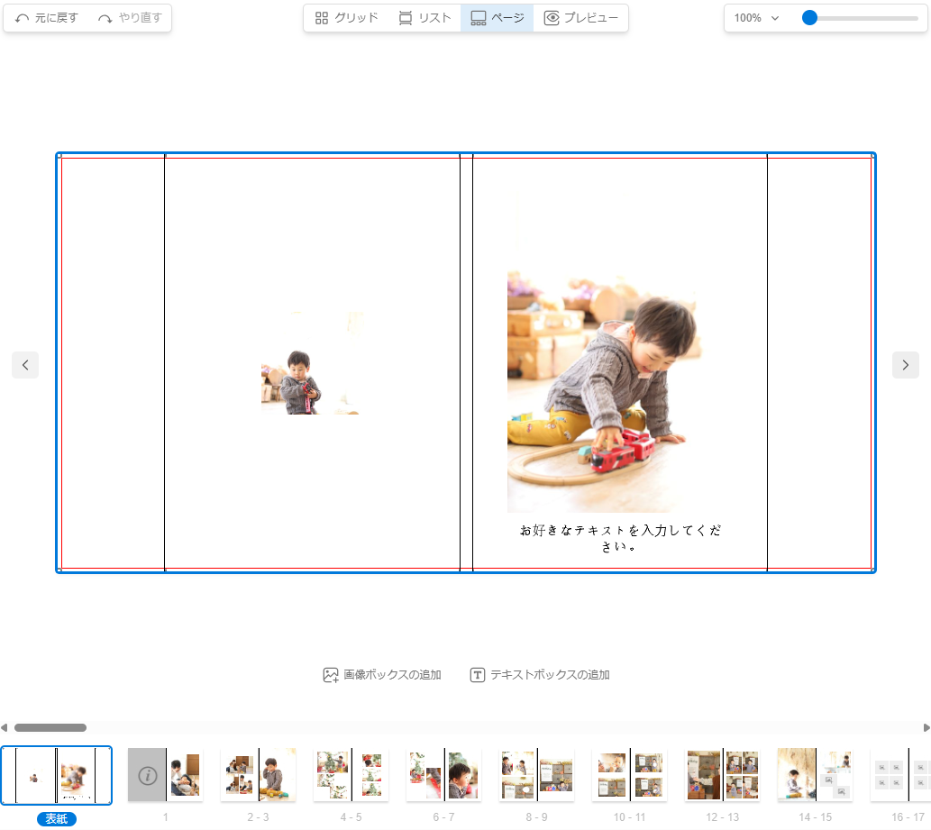Open the pages 2 - 3 thumbnail
931x830 pixels.
tap(258, 775)
